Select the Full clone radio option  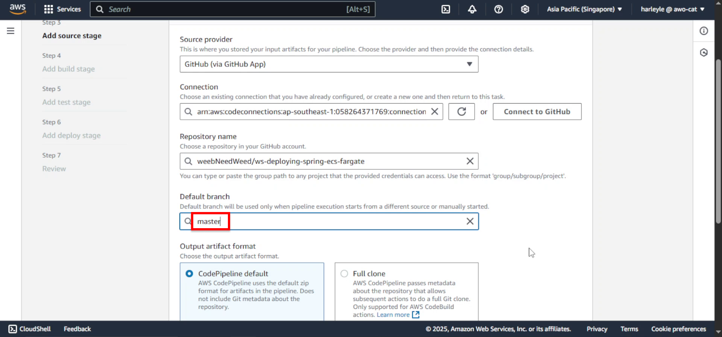[x=344, y=274]
